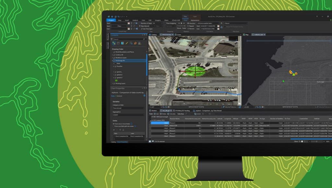The height and width of the screenshot is (188, 332).
Task: Open the collector_test map tab
Action: [x=258, y=34]
